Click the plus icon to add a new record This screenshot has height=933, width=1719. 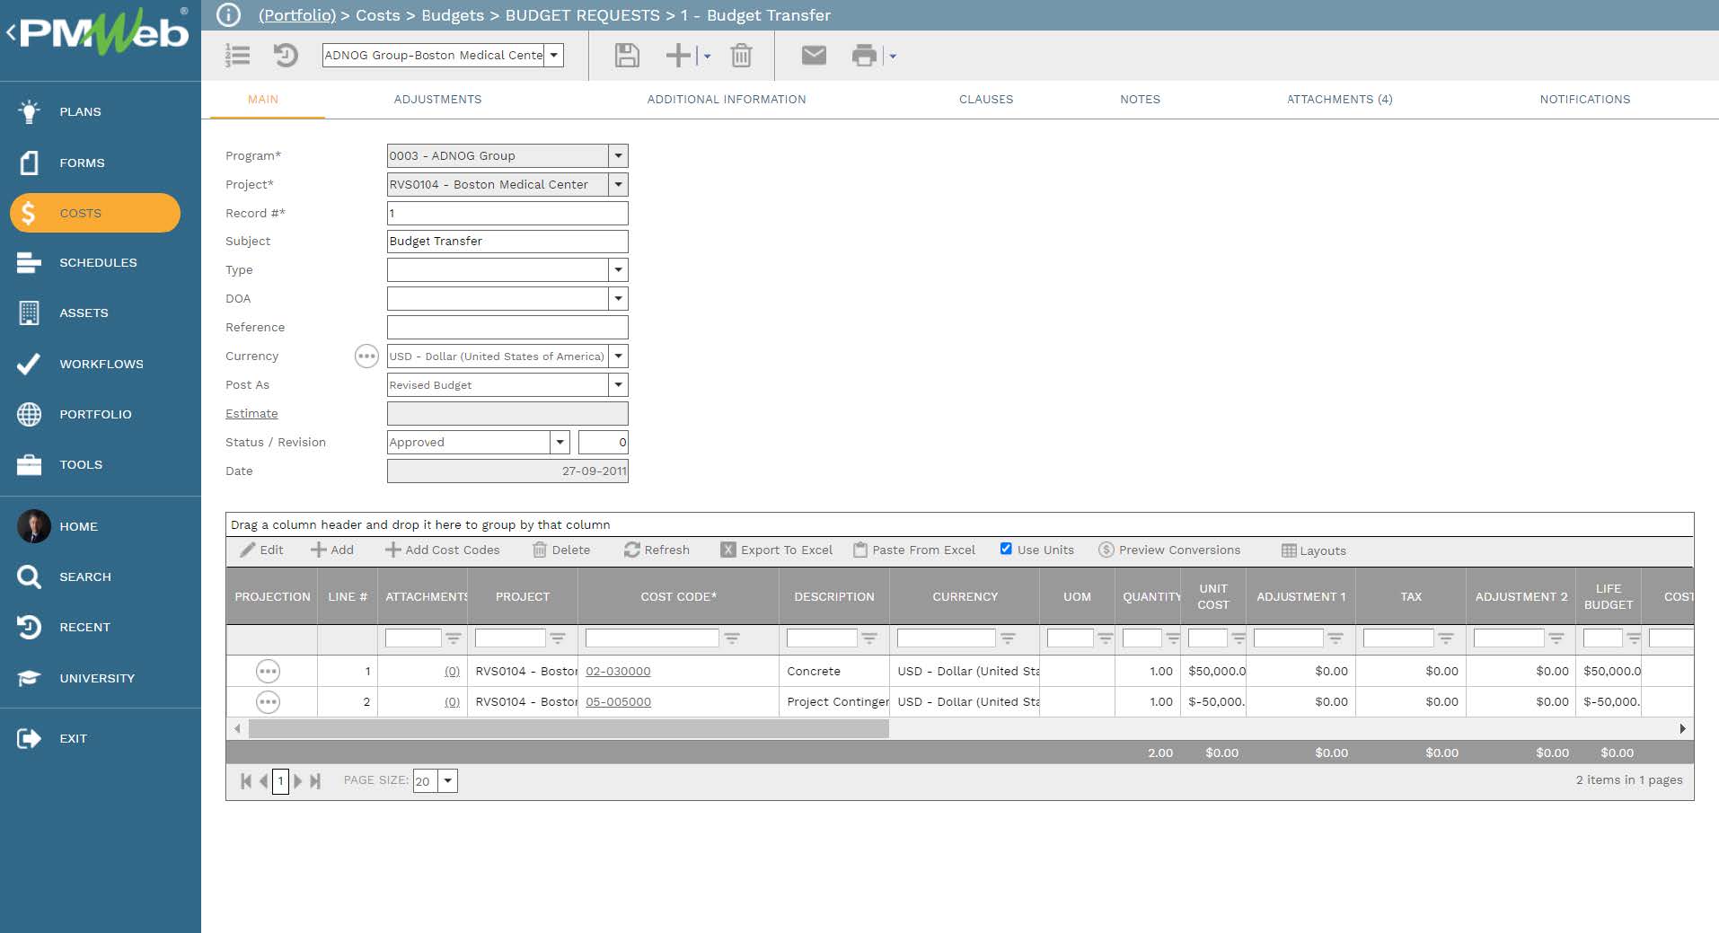click(678, 56)
